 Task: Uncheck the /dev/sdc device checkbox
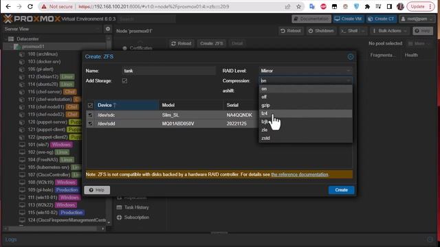tap(90, 115)
